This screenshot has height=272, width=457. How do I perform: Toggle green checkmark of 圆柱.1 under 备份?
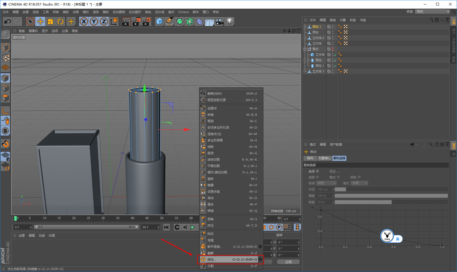(x=336, y=66)
